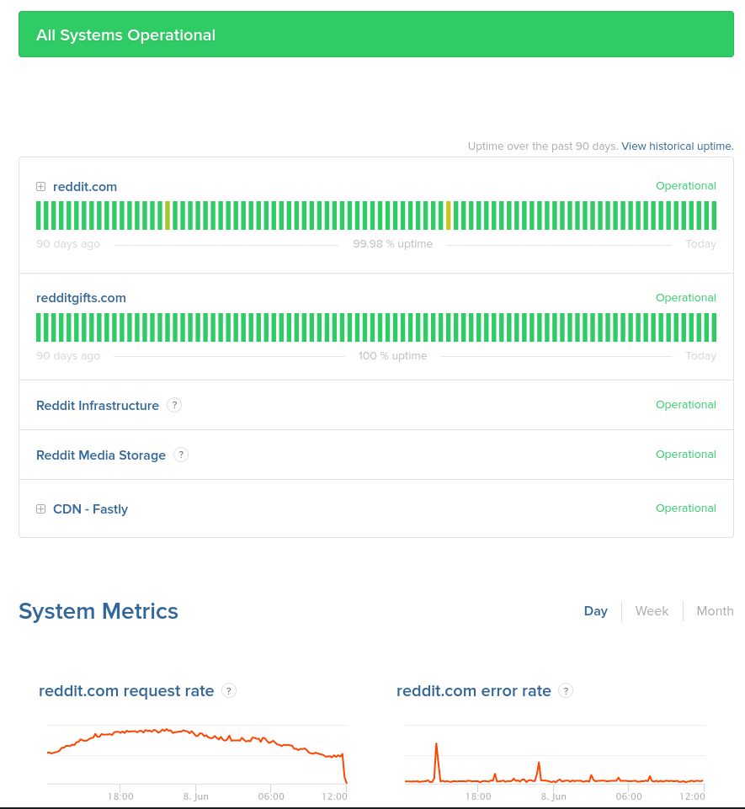Screen dimensions: 745x809
Task: Open the View historical uptime link
Action: pyautogui.click(x=677, y=146)
